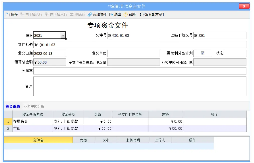
Task: Click the 发文日期 date field
Action: (49, 53)
